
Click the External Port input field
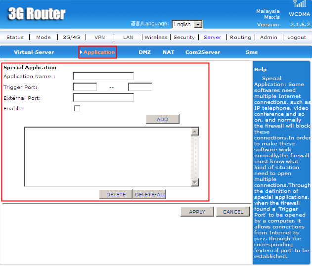[103, 98]
